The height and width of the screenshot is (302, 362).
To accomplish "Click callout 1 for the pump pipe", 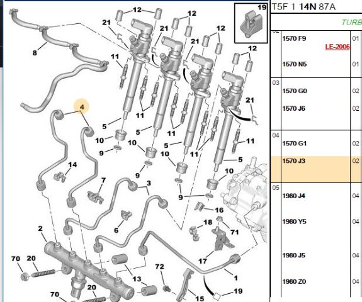I will [235, 277].
